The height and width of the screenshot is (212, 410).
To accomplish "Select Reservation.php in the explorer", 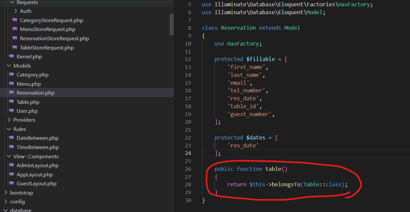I will [35, 93].
